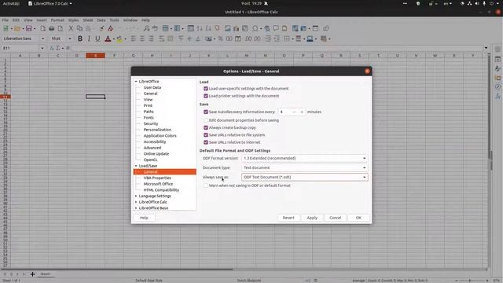Select VBA Properties in options tree
The image size is (503, 283).
(x=157, y=178)
